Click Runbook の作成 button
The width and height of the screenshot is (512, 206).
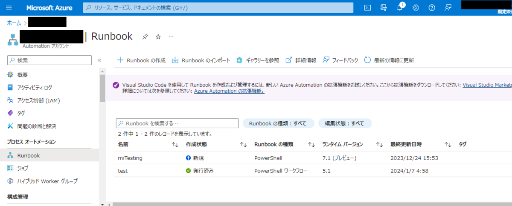click(x=141, y=60)
